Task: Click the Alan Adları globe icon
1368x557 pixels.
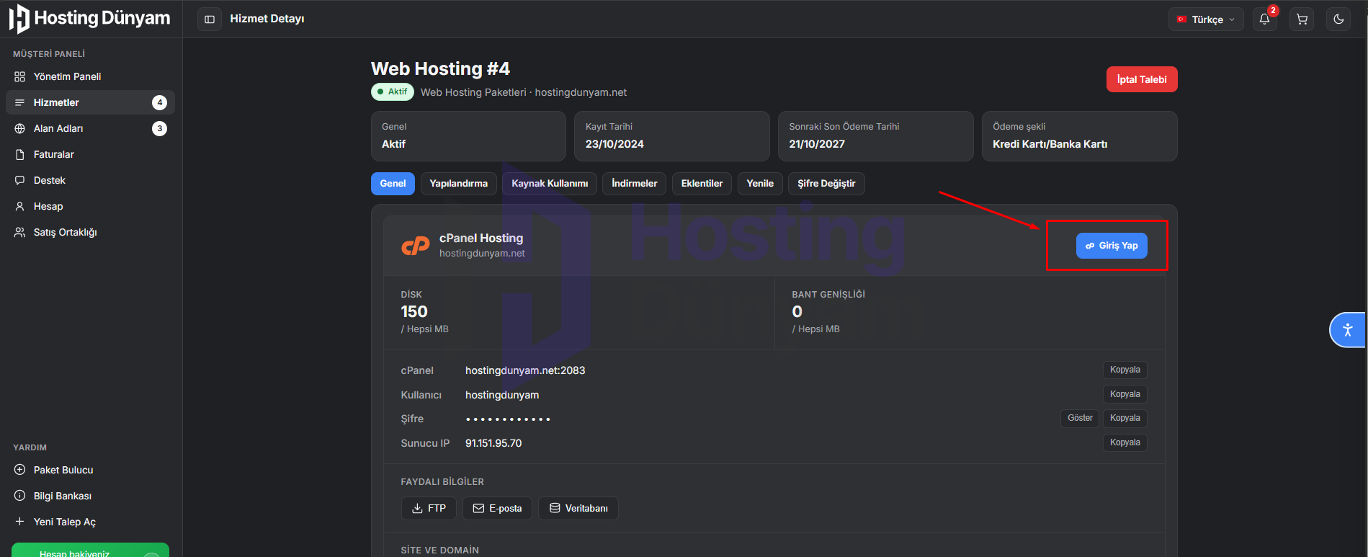Action: [19, 128]
